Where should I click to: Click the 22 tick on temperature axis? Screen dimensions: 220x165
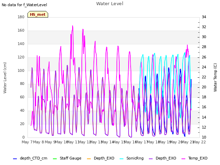click(x=204, y=77)
